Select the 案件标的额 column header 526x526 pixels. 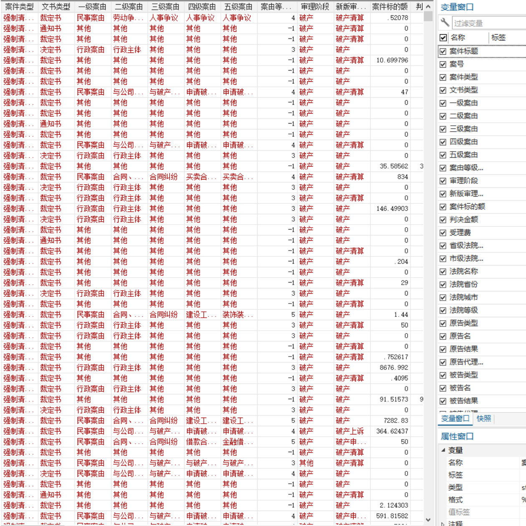[x=390, y=7]
